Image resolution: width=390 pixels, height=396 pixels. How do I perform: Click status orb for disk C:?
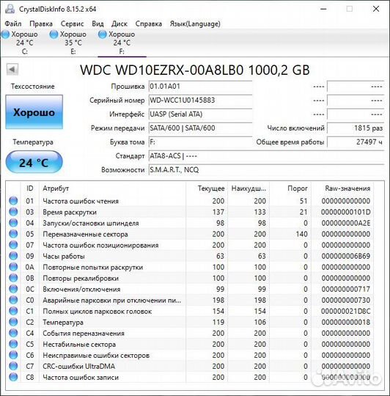tap(5, 34)
